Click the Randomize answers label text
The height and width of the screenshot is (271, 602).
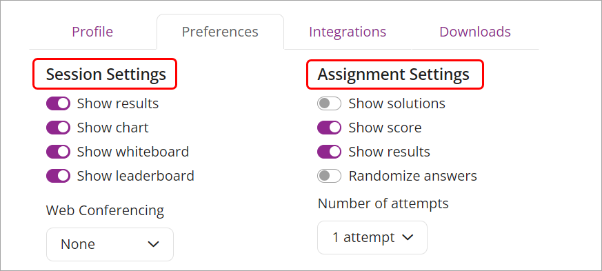pos(413,176)
